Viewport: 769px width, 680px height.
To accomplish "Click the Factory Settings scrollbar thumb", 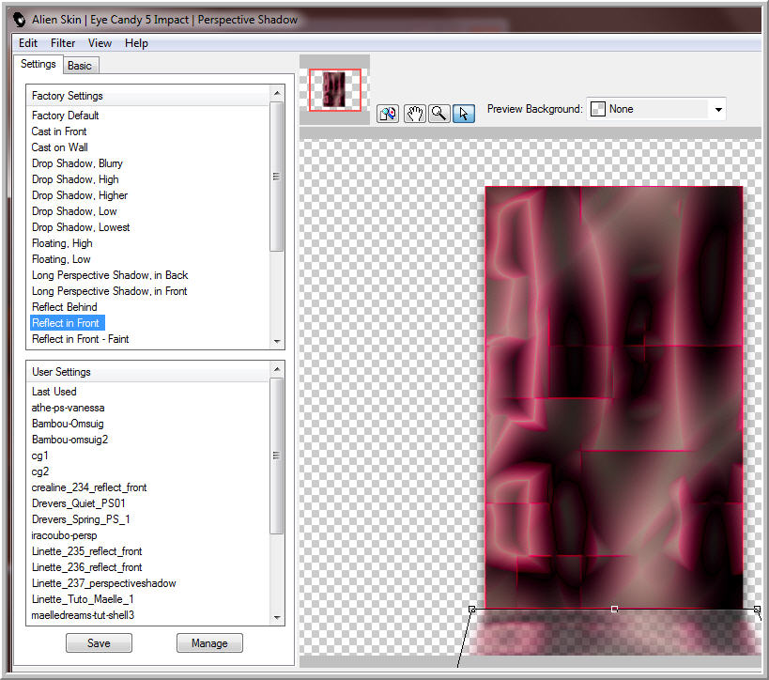I will pos(277,177).
